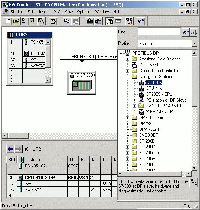Screen dimensions: 200x210
Task: Expand the DP/AS-i folder
Action: tap(128, 124)
